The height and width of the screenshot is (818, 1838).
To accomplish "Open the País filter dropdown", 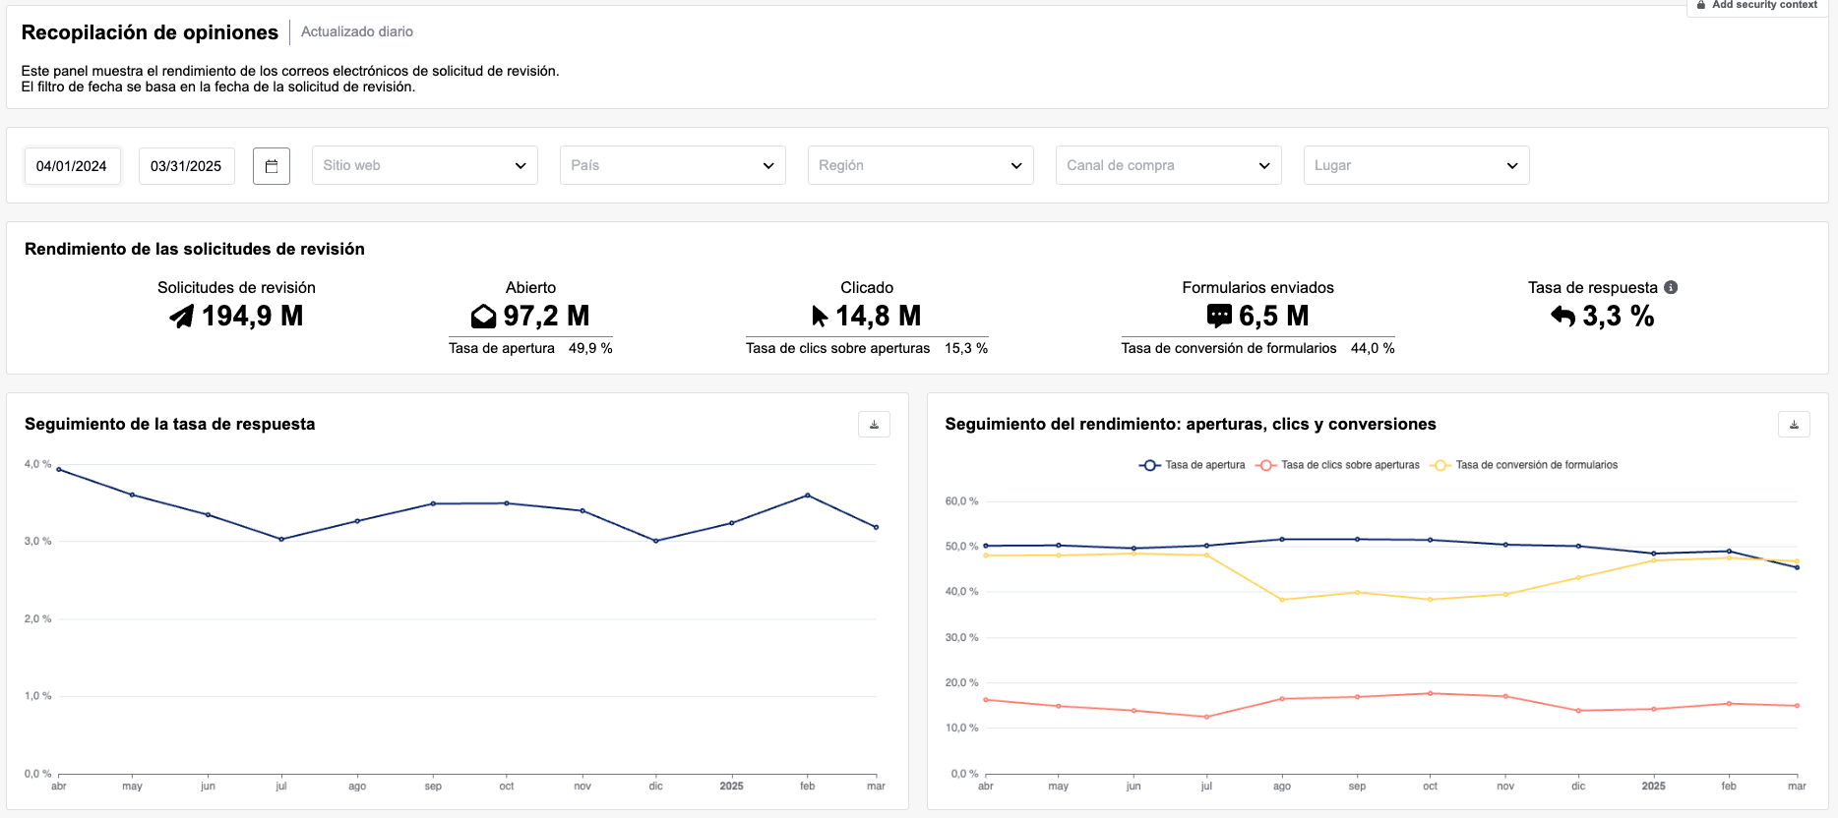I will [x=673, y=165].
